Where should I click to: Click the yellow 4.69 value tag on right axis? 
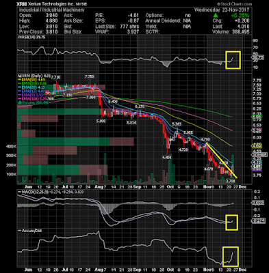pyautogui.click(x=257, y=145)
